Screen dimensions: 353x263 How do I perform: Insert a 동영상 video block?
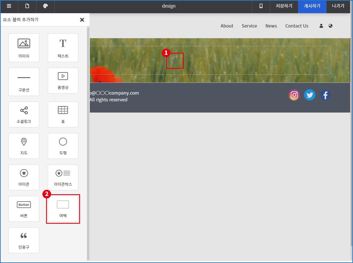pos(63,81)
